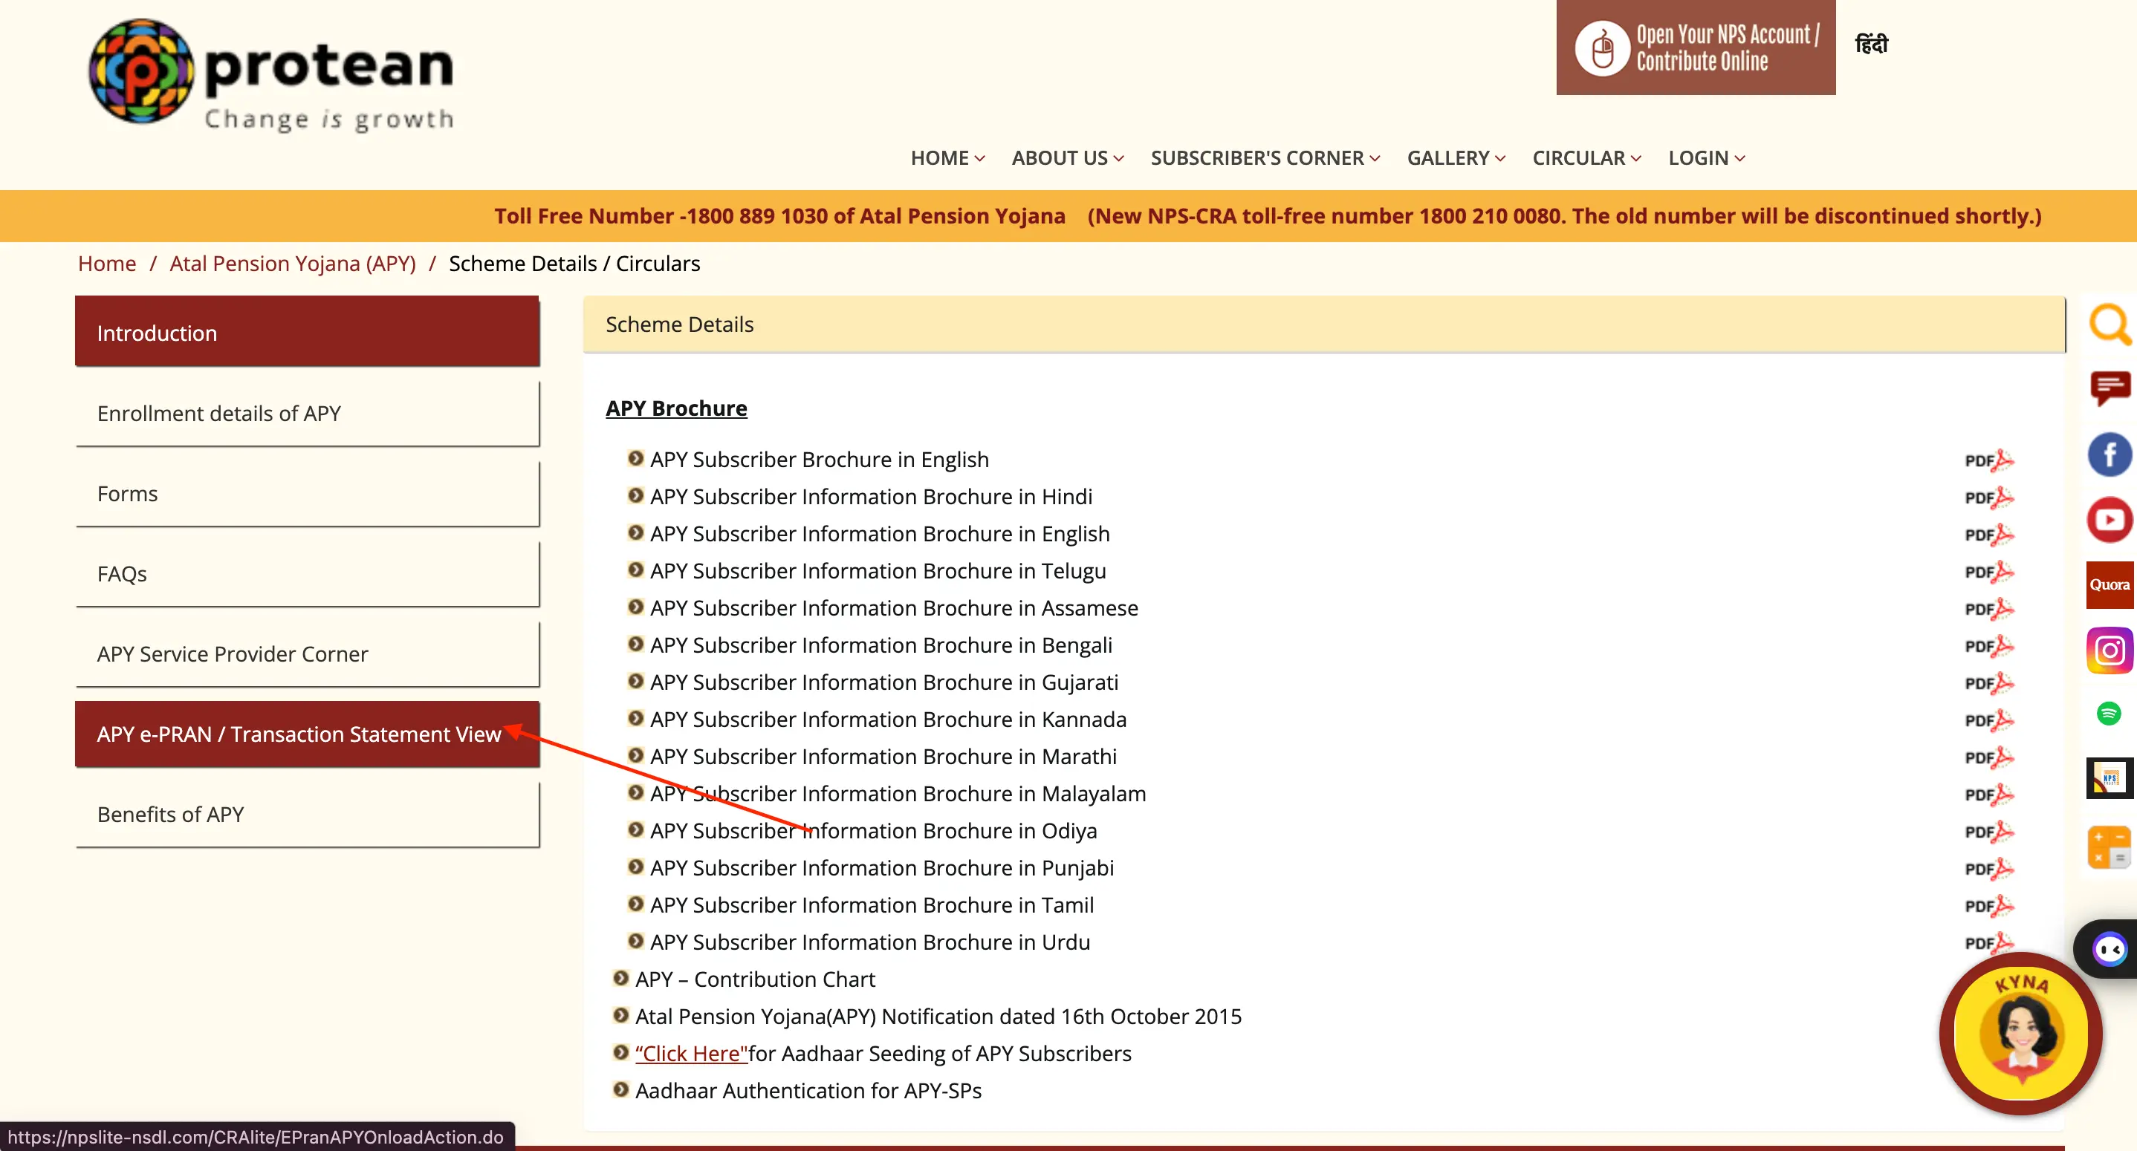Click here for Aadhaar Seeding APY Subscribers
This screenshot has height=1151, width=2137.
point(689,1053)
